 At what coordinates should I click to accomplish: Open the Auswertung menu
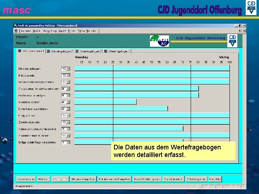click(x=50, y=31)
